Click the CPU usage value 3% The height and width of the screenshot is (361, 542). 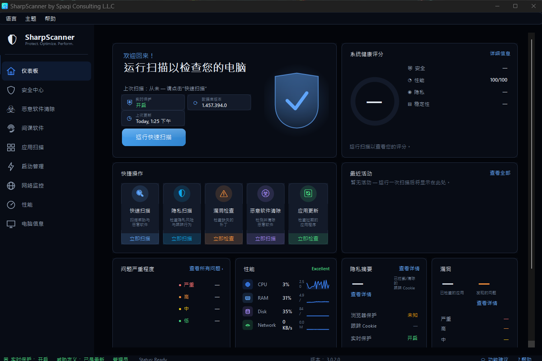coord(286,285)
